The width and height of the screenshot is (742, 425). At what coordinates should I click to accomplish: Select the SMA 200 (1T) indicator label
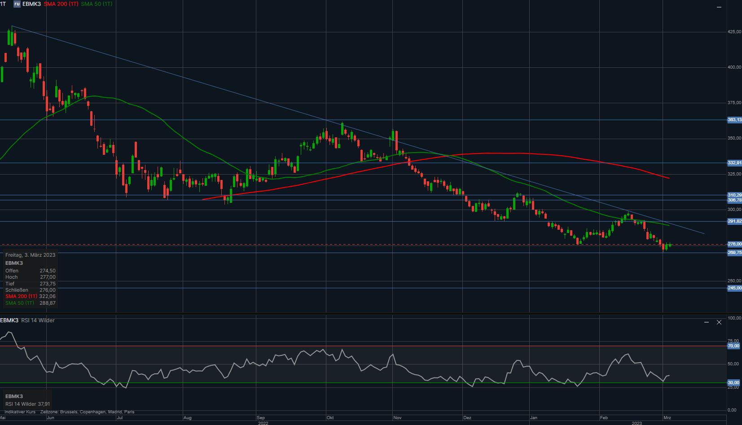pos(61,4)
